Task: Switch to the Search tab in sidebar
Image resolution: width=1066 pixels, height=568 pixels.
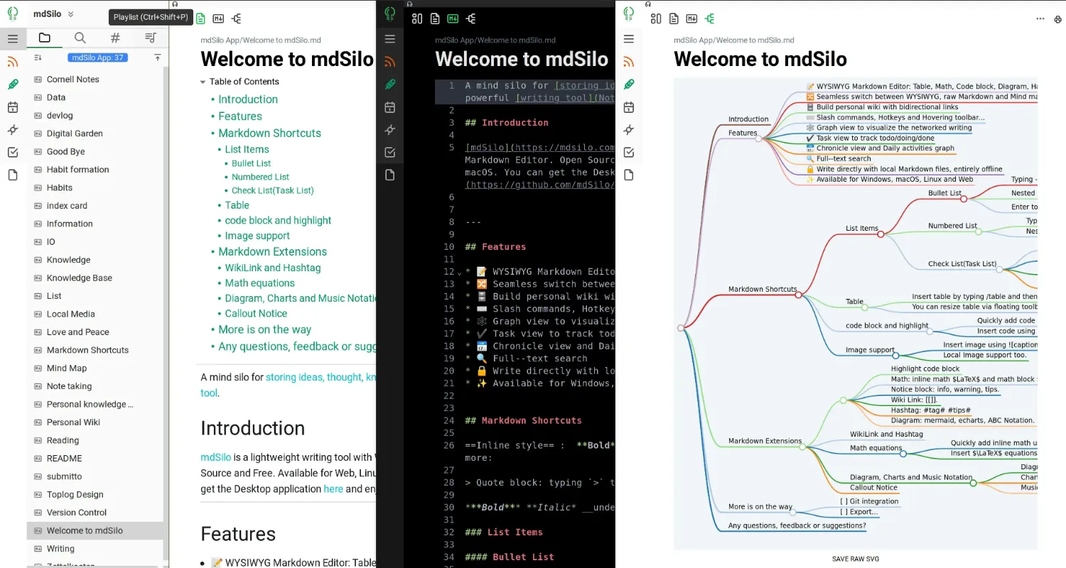Action: tap(80, 38)
